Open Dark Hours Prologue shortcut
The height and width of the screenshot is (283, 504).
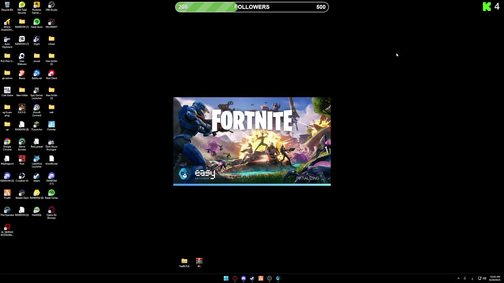tap(51, 144)
